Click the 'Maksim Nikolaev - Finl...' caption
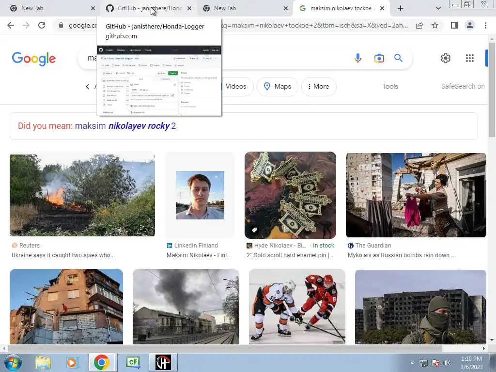The image size is (496, 372). 199,255
